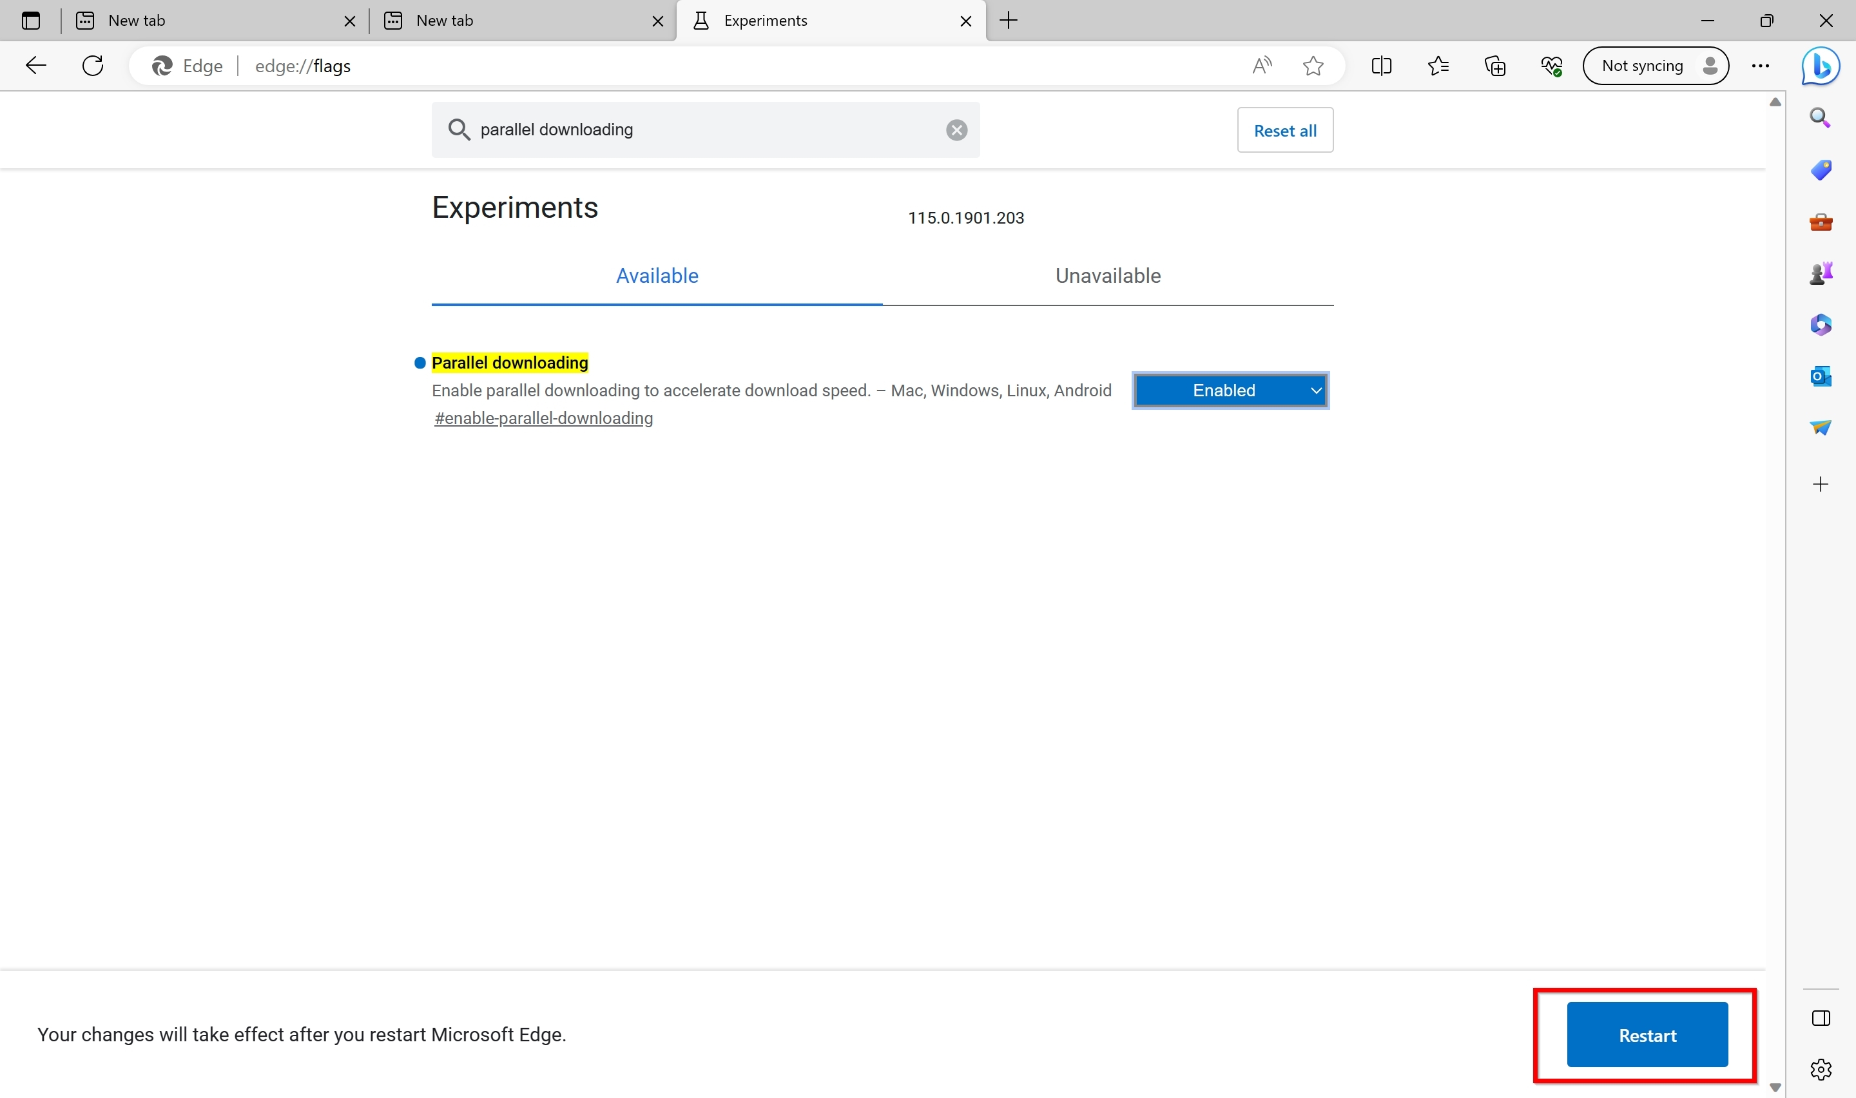
Task: Open Settings and more ellipsis menu
Action: pyautogui.click(x=1760, y=66)
